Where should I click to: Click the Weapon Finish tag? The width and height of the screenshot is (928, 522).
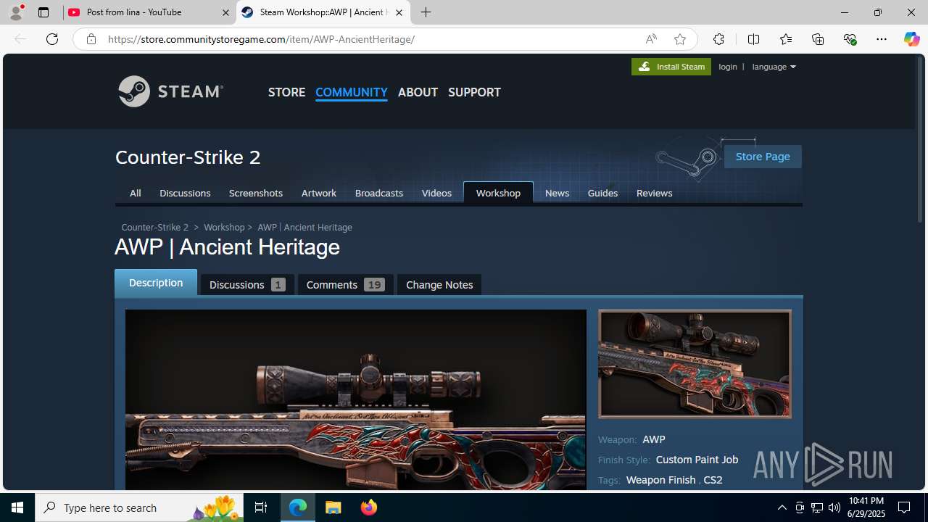[660, 480]
